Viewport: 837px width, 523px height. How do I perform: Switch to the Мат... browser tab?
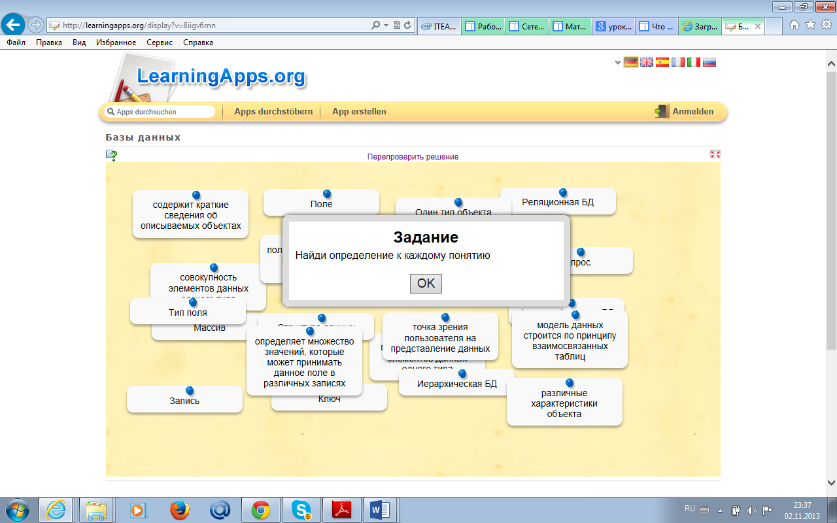(x=570, y=26)
